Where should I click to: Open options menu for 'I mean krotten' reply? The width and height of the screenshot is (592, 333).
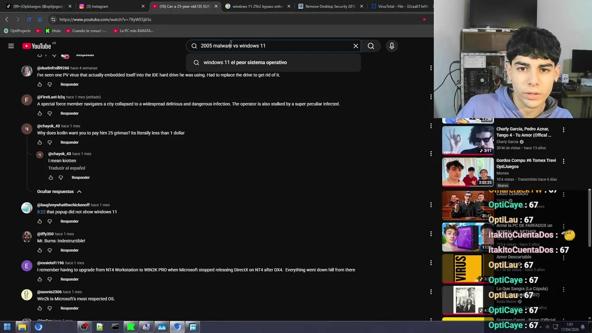(431, 154)
